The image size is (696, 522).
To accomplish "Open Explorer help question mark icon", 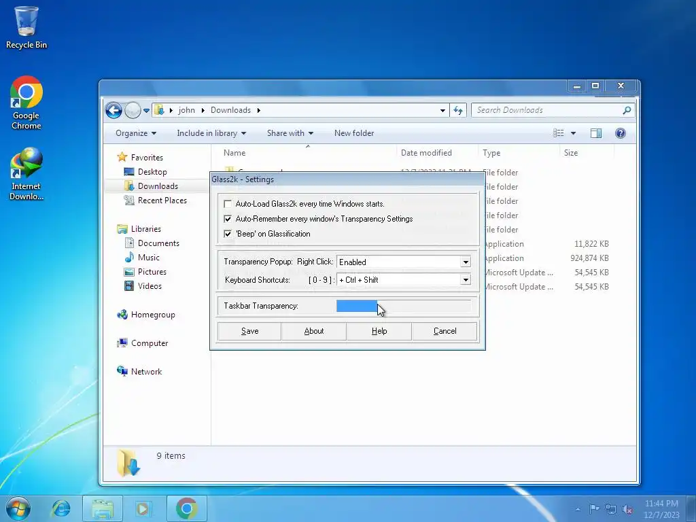I will click(x=620, y=133).
